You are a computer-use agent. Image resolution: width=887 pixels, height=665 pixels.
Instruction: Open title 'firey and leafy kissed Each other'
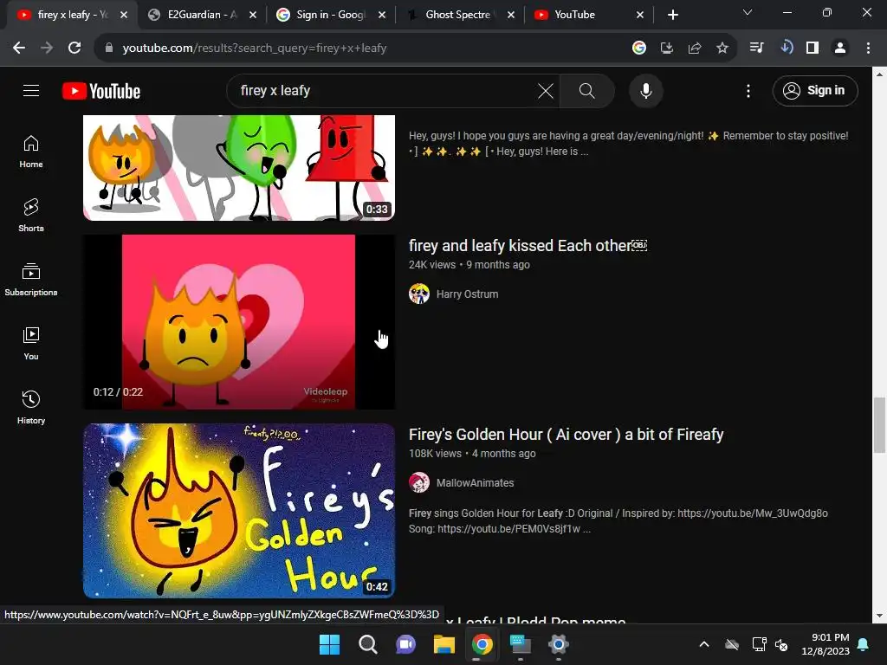pos(528,246)
